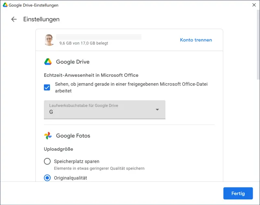Viewport: 260px width, 205px height.
Task: Click the back arrow icon
Action: pos(14,19)
